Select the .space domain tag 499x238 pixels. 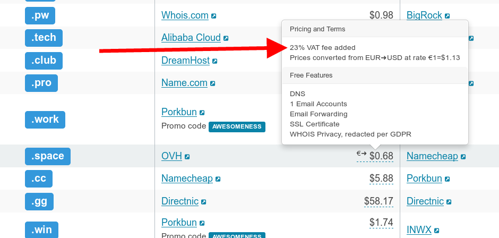(47, 156)
